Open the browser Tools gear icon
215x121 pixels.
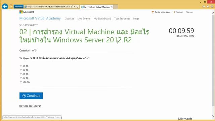pyautogui.click(x=212, y=7)
